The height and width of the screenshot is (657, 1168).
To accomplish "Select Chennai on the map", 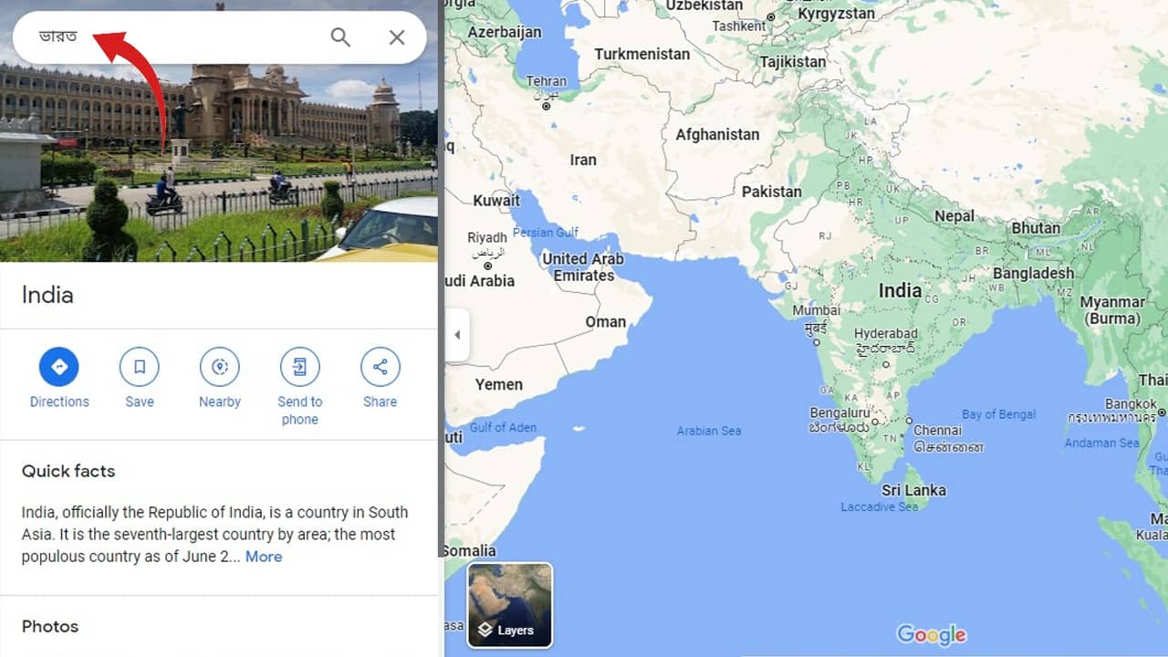I will (909, 421).
